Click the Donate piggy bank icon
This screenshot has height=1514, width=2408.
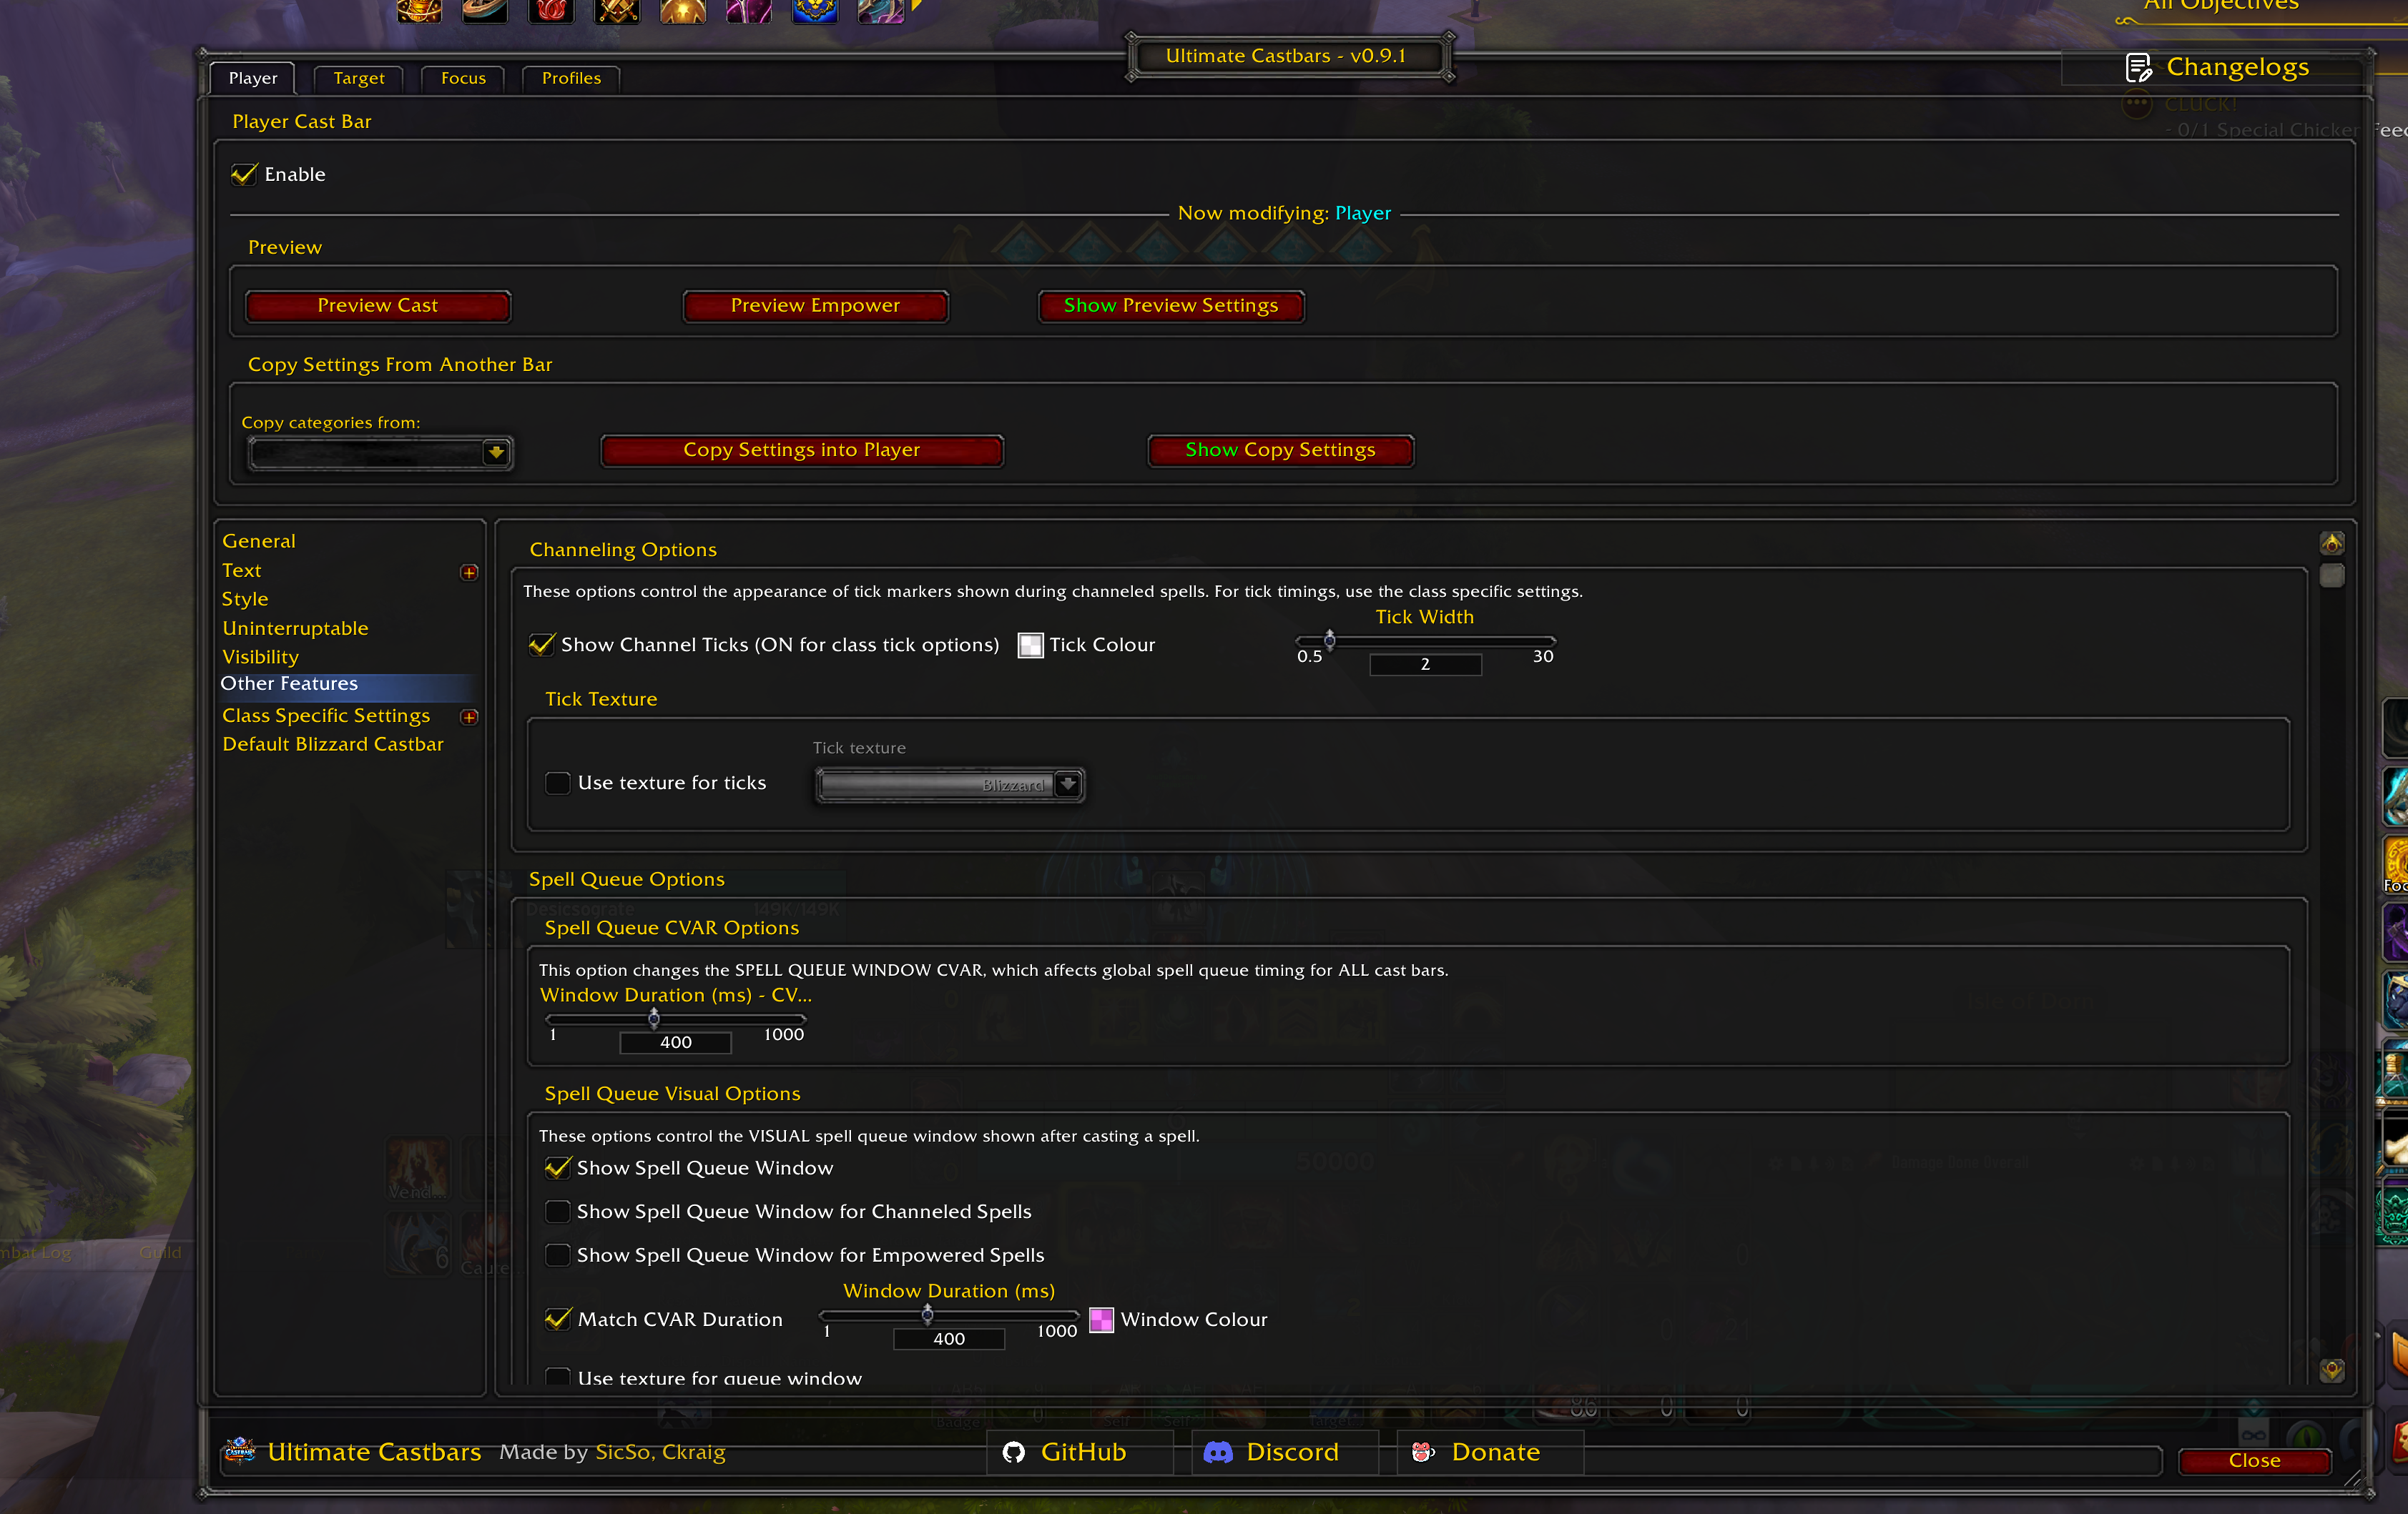1423,1452
